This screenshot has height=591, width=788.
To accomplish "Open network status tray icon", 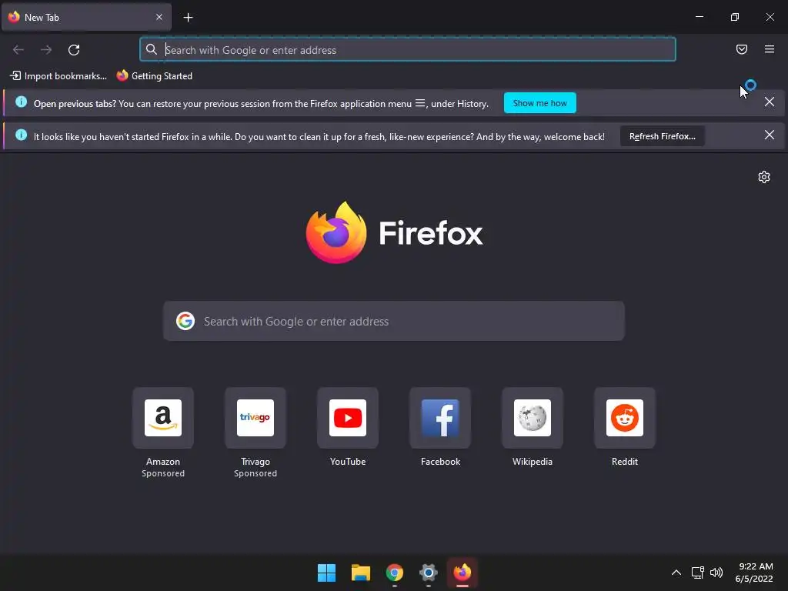I will pyautogui.click(x=697, y=573).
